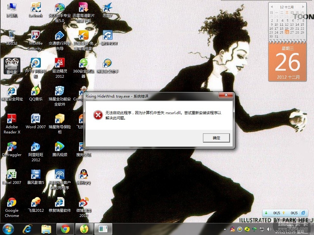Select Excel 2007 desktop shortcut

(12, 177)
